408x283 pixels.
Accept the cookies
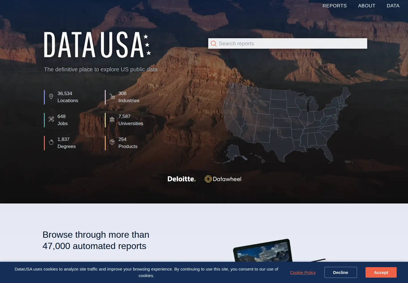tap(381, 273)
